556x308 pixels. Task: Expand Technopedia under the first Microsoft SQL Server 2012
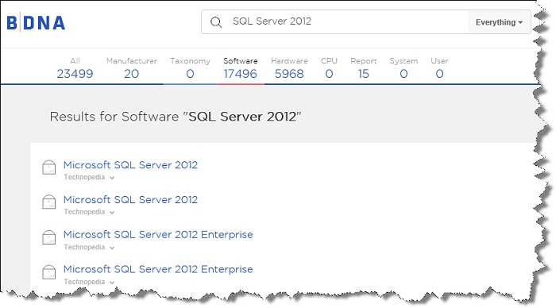(89, 177)
